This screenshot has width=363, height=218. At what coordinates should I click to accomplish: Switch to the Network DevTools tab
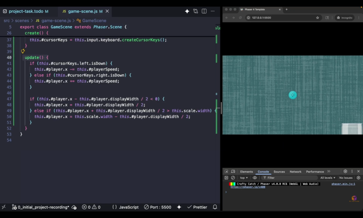pos(296,172)
